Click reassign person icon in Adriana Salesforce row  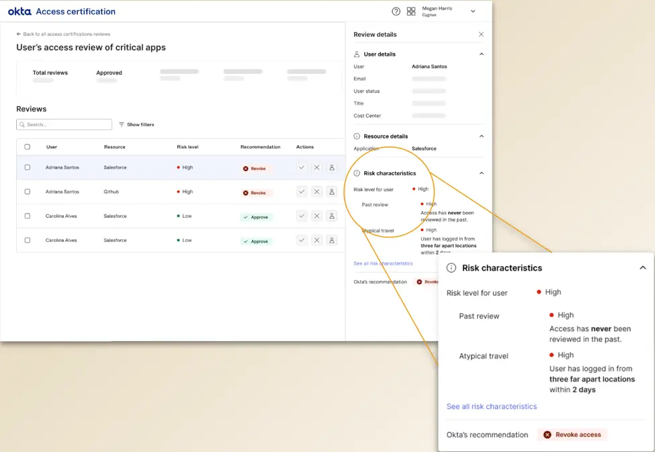click(x=331, y=167)
